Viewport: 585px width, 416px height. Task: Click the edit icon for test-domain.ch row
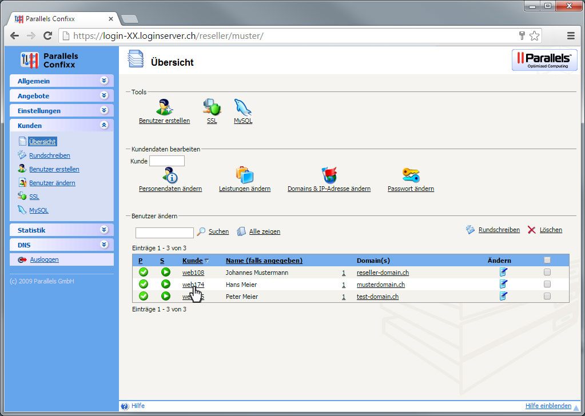(503, 296)
